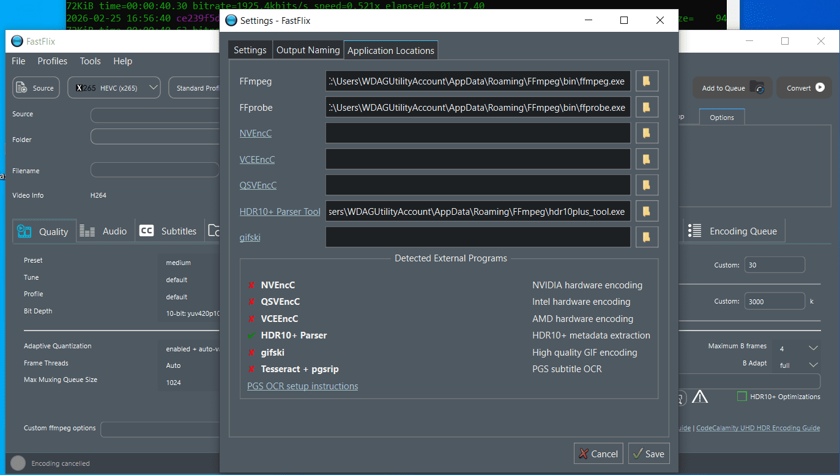Open the VCEEncC link label
This screenshot has width=840, height=475.
[258, 160]
